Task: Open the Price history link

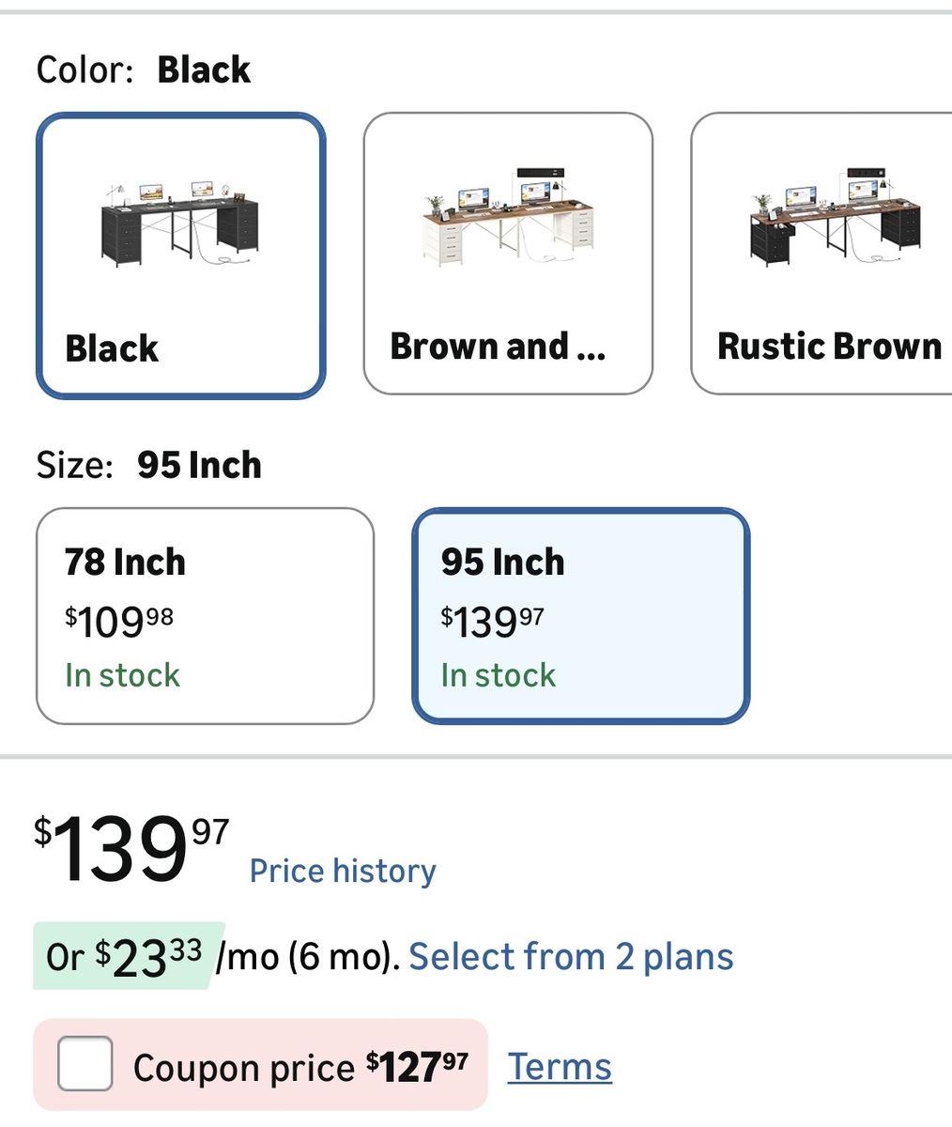Action: 343,871
